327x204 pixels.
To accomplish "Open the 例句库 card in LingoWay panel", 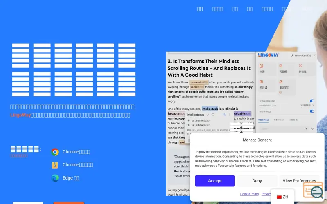I will click(x=306, y=69).
